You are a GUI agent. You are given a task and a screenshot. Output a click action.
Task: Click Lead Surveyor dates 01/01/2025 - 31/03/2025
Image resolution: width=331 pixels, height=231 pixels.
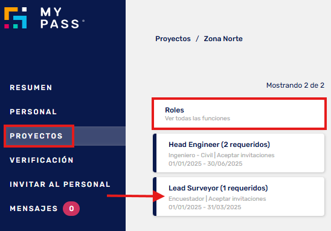[x=205, y=207]
